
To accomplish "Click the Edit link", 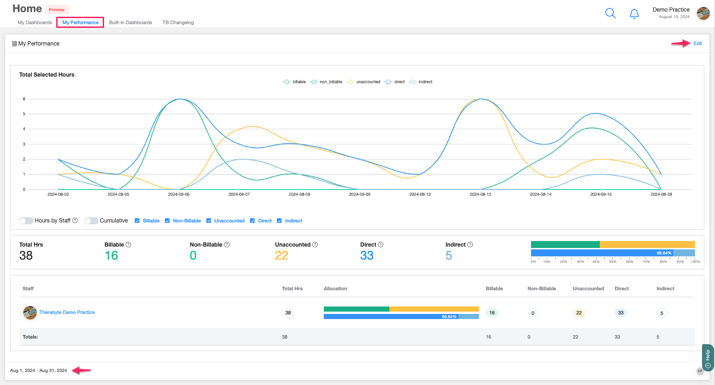I will coord(698,43).
